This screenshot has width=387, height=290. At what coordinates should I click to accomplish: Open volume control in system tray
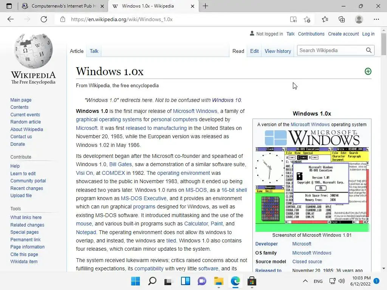point(342,281)
